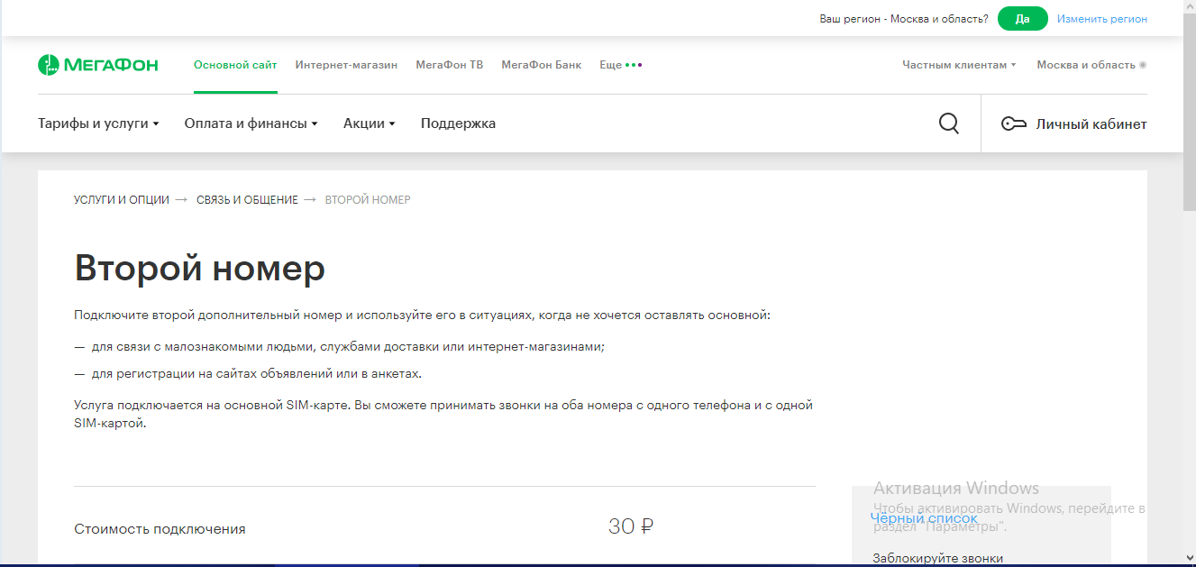Image resolution: width=1196 pixels, height=567 pixels.
Task: Open Связь и общение breadcrumb
Action: [x=247, y=200]
